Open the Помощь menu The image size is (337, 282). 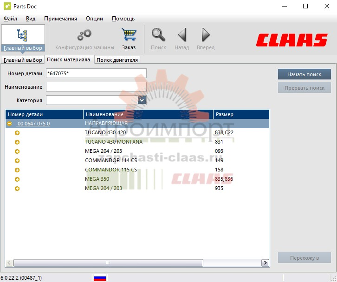click(123, 19)
